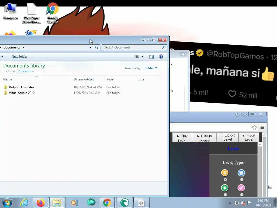Click the change view icon in Explorer
This screenshot has height=208, width=277.
pyautogui.click(x=136, y=57)
